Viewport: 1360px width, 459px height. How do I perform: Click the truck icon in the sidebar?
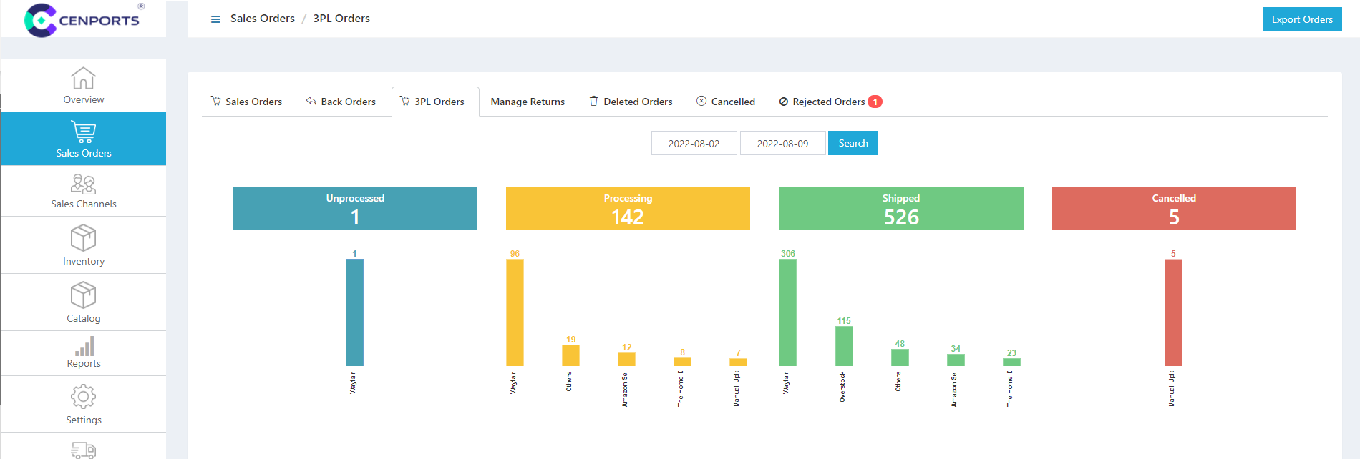click(84, 450)
